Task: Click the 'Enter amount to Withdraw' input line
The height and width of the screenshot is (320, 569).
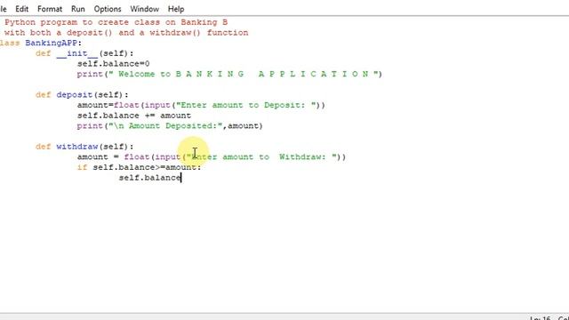Action: click(x=212, y=157)
